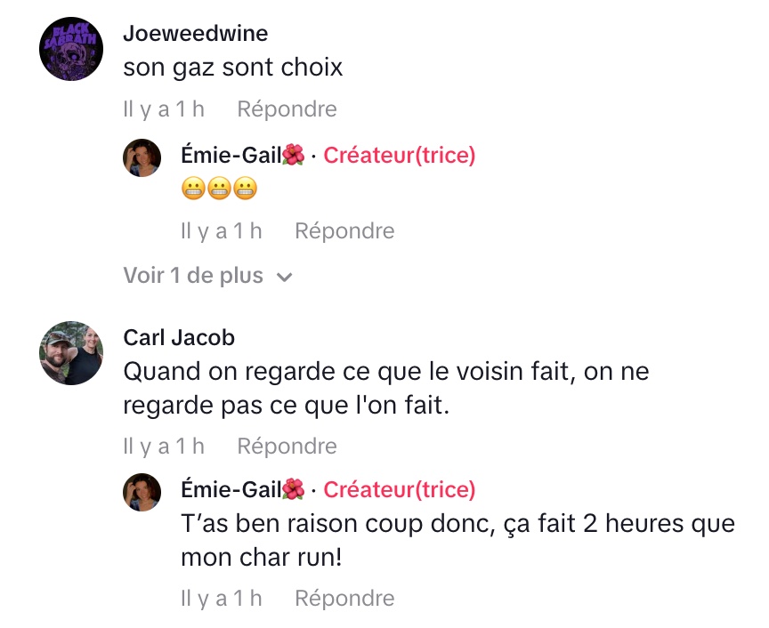Reply to Joeweedwine's comment with Répondre
This screenshot has width=769, height=628.
click(287, 109)
